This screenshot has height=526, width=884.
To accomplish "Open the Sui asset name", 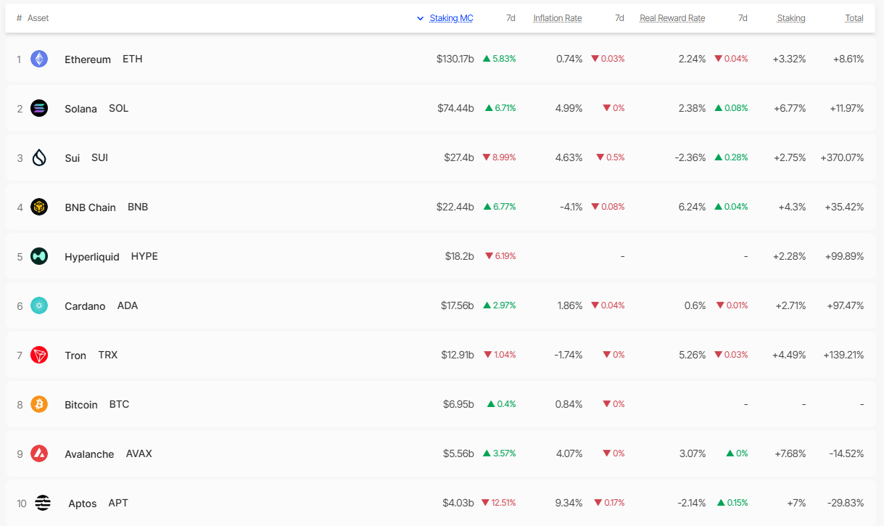I will click(73, 158).
